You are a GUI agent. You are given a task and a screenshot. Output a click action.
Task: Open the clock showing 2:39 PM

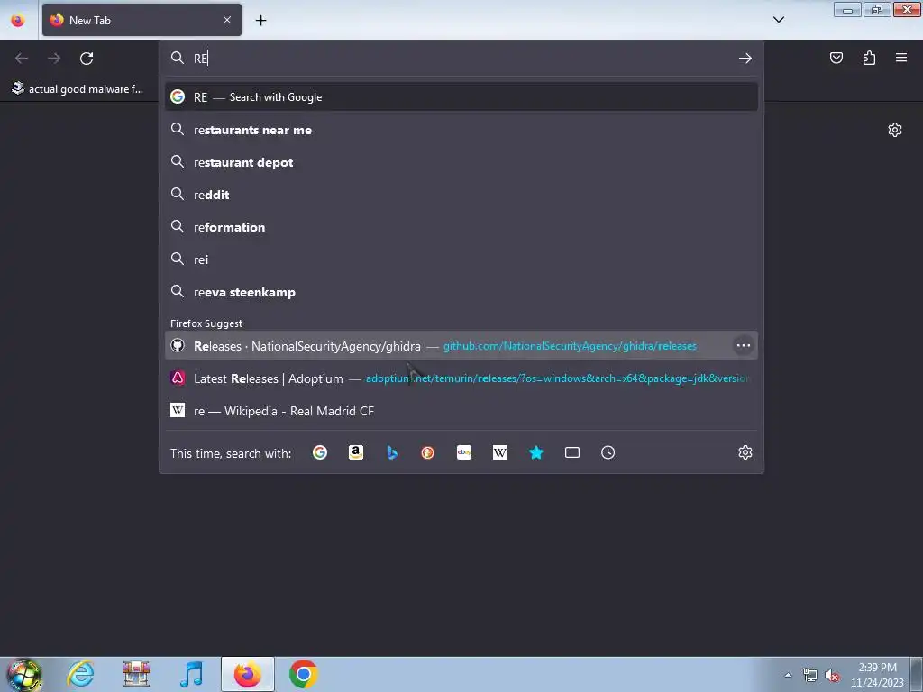(x=877, y=675)
